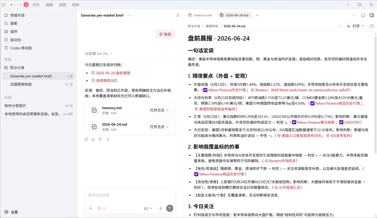Click 晨报存档 in the breadcrumb
Image resolution: width=377 pixels, height=218 pixels.
pos(212,26)
